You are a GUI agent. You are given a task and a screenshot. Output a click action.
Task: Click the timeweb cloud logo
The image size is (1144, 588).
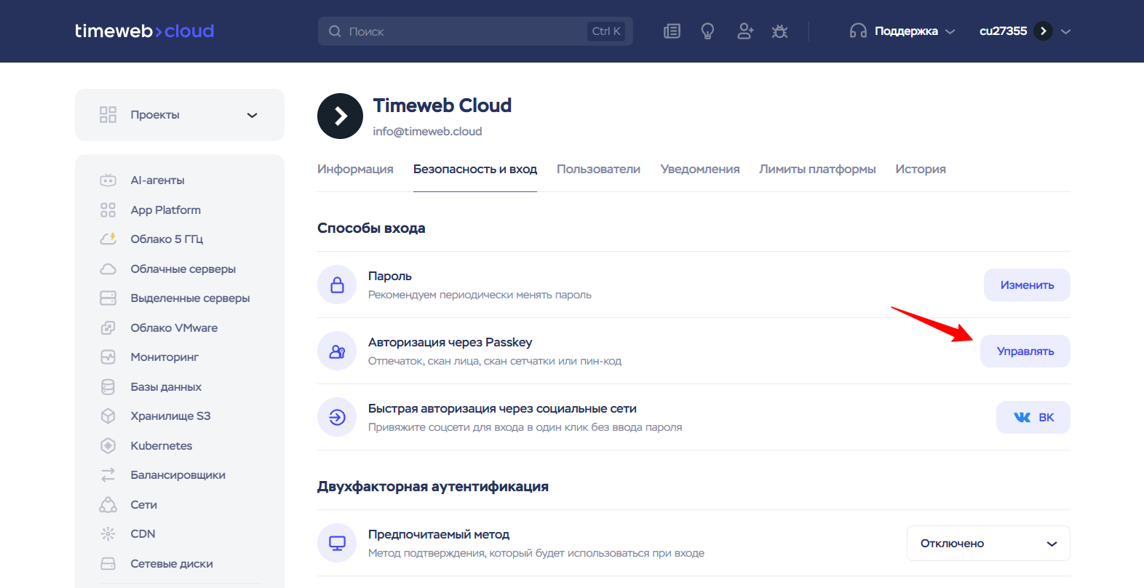pyautogui.click(x=144, y=31)
